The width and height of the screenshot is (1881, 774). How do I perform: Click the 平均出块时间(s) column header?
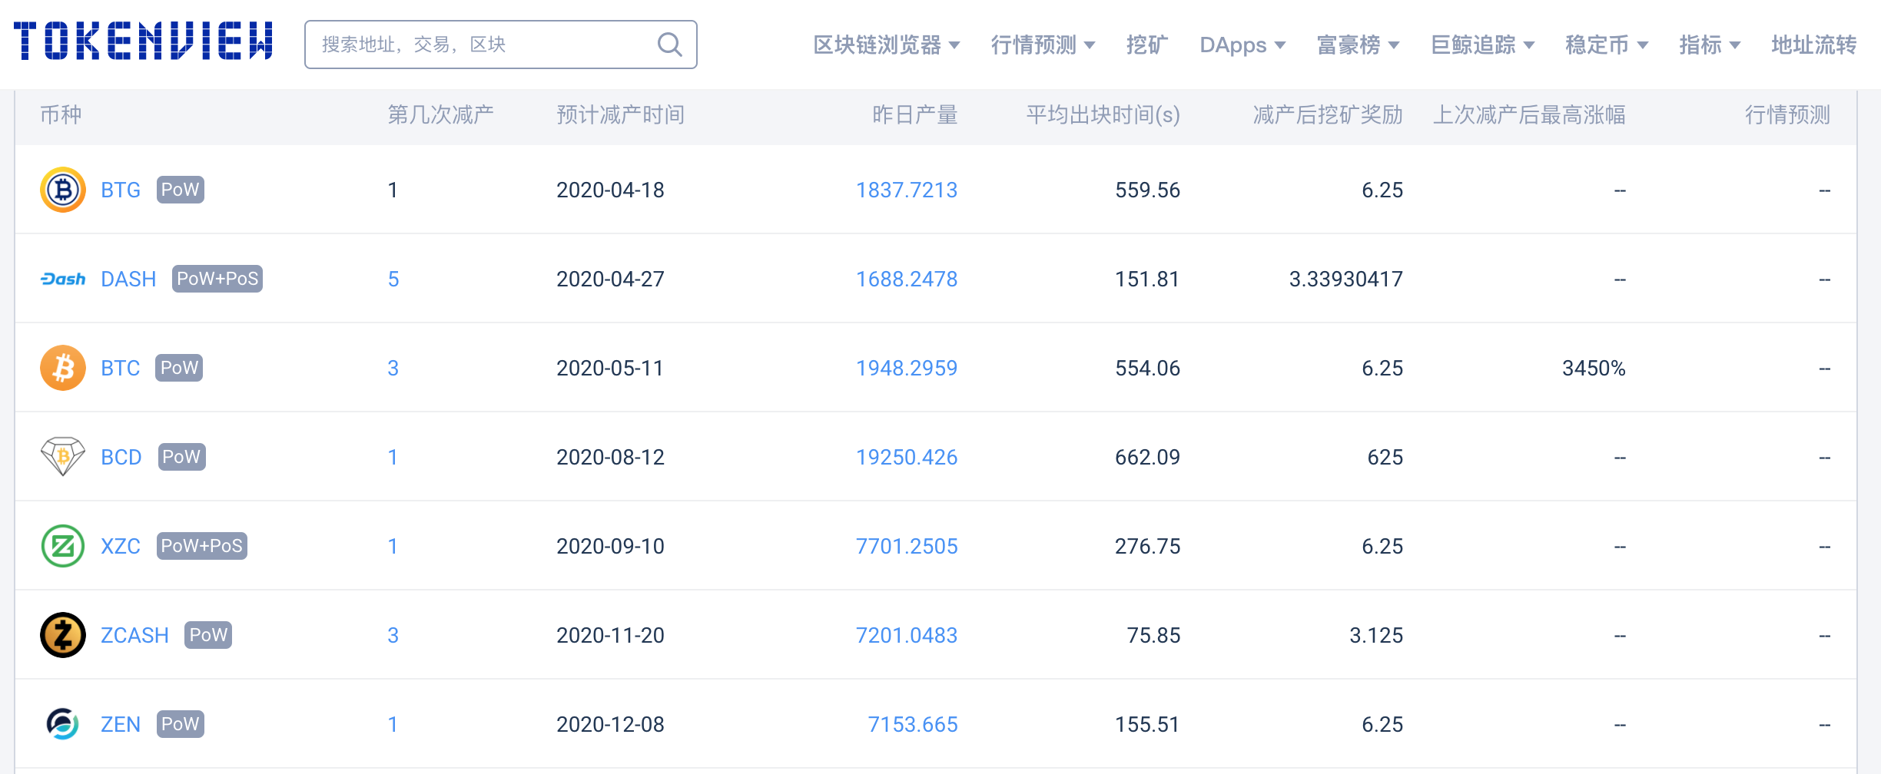pos(1103,115)
